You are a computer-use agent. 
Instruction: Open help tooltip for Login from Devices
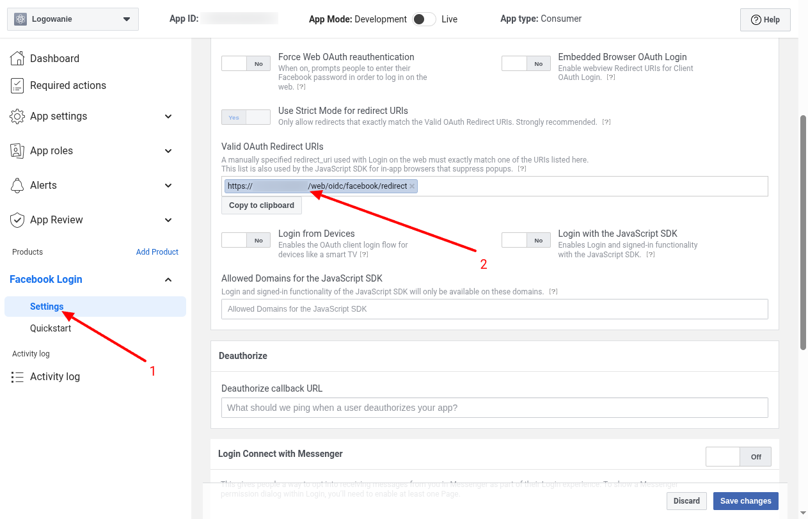coord(364,255)
